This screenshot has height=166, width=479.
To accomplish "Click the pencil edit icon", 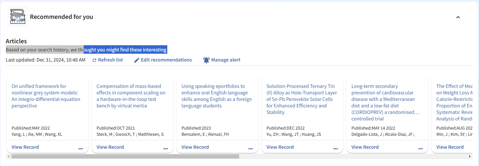I will (x=137, y=60).
